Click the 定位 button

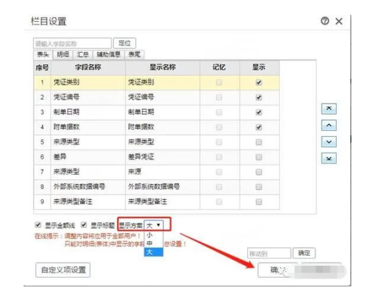tap(124, 43)
